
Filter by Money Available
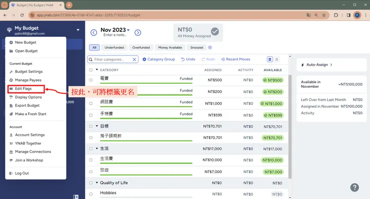(170, 47)
